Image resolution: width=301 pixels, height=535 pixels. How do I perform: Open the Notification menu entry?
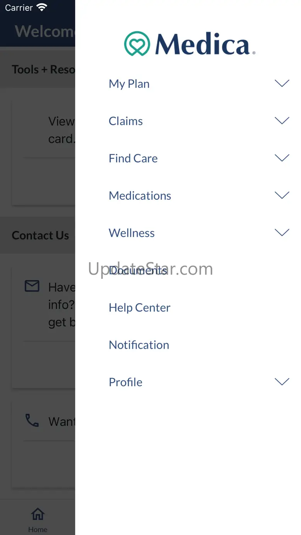point(139,345)
